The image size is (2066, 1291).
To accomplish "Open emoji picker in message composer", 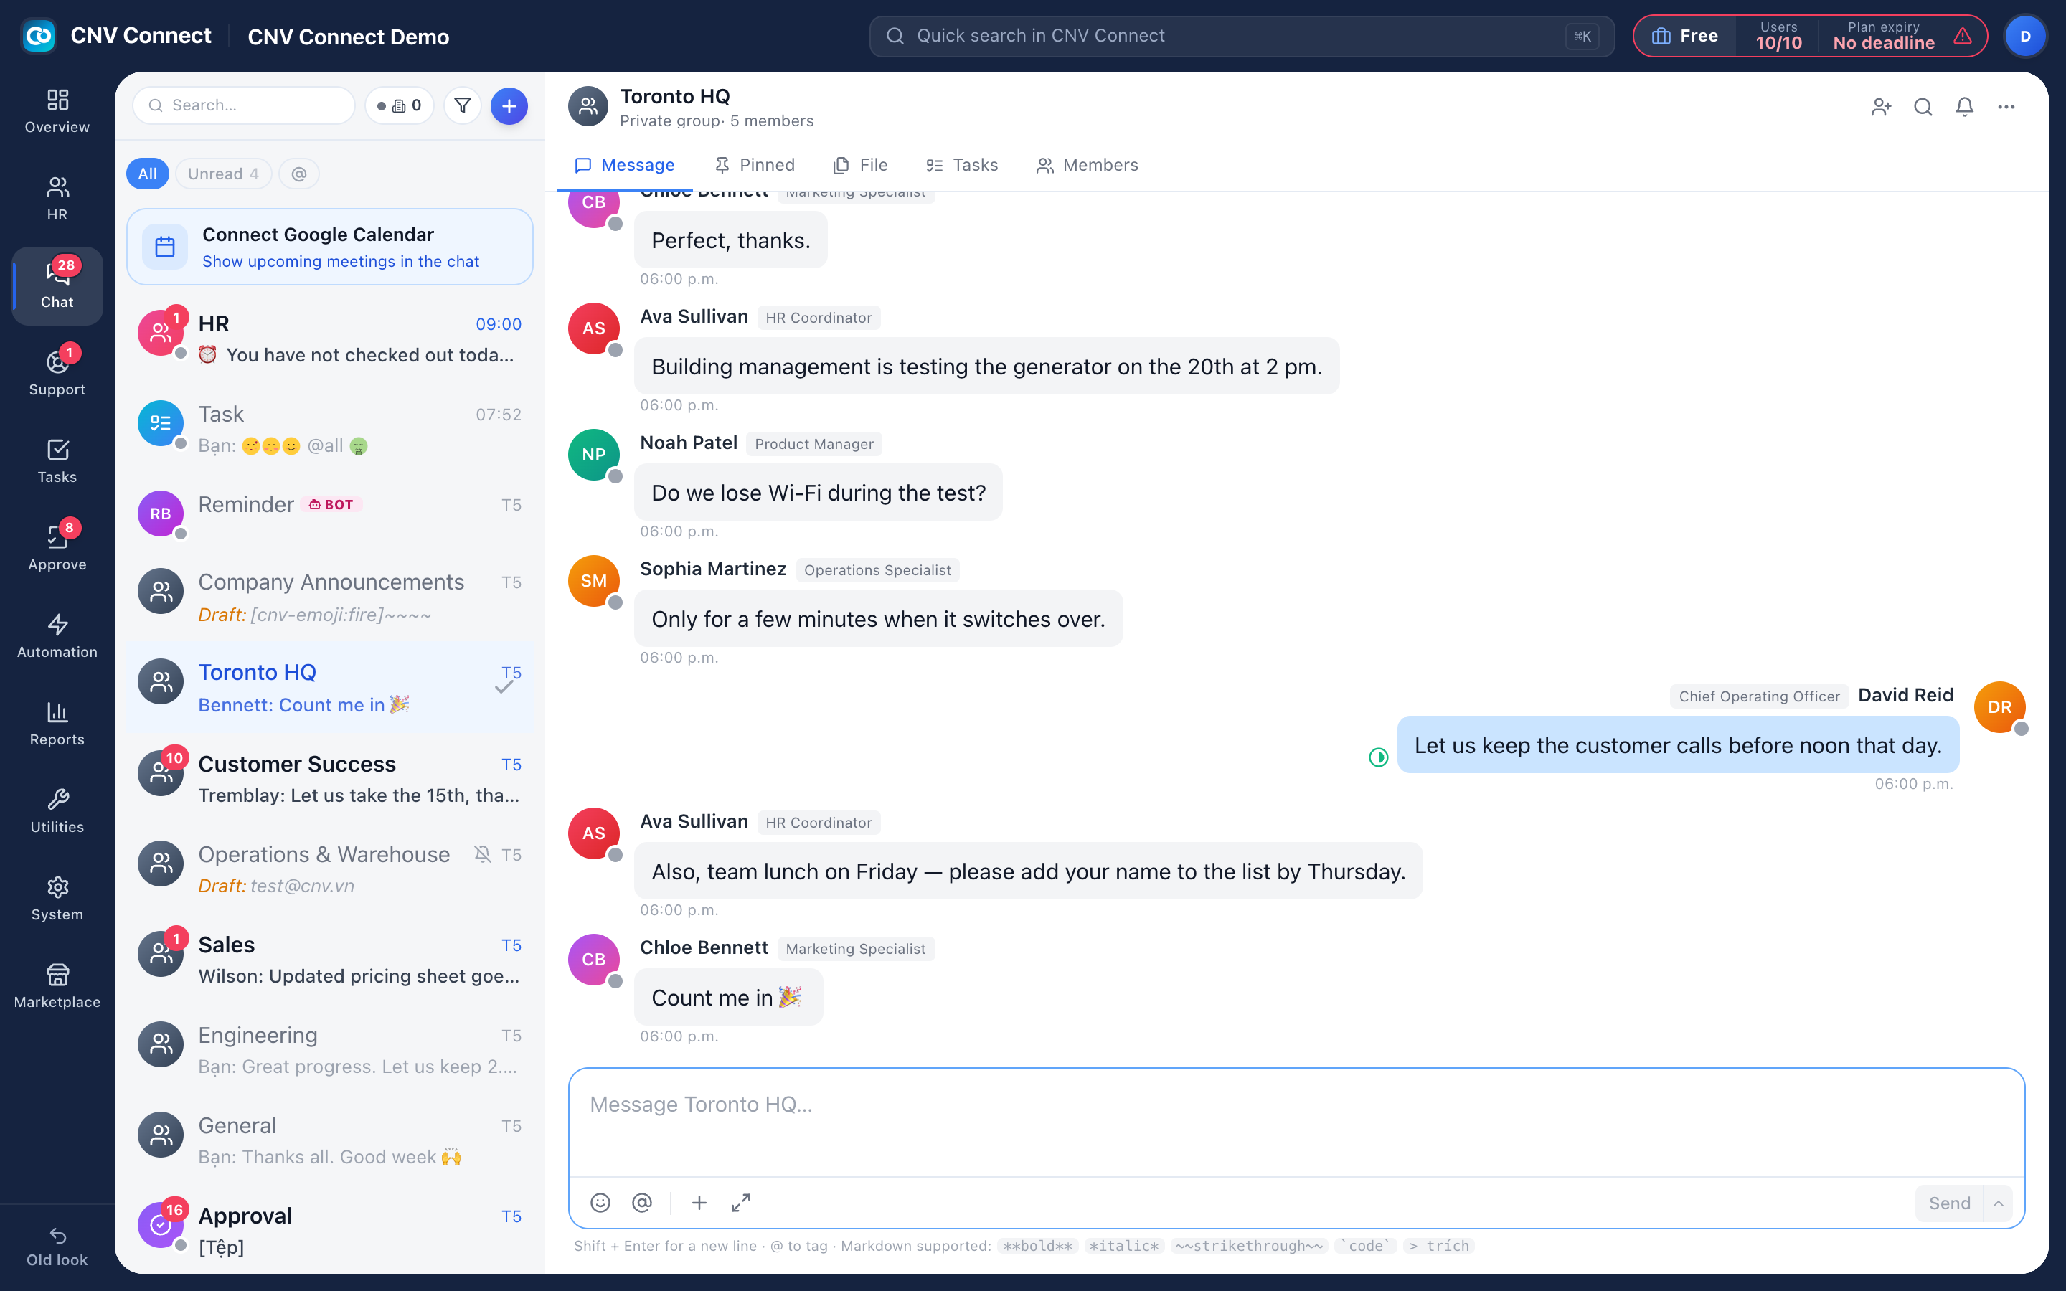I will pos(600,1202).
